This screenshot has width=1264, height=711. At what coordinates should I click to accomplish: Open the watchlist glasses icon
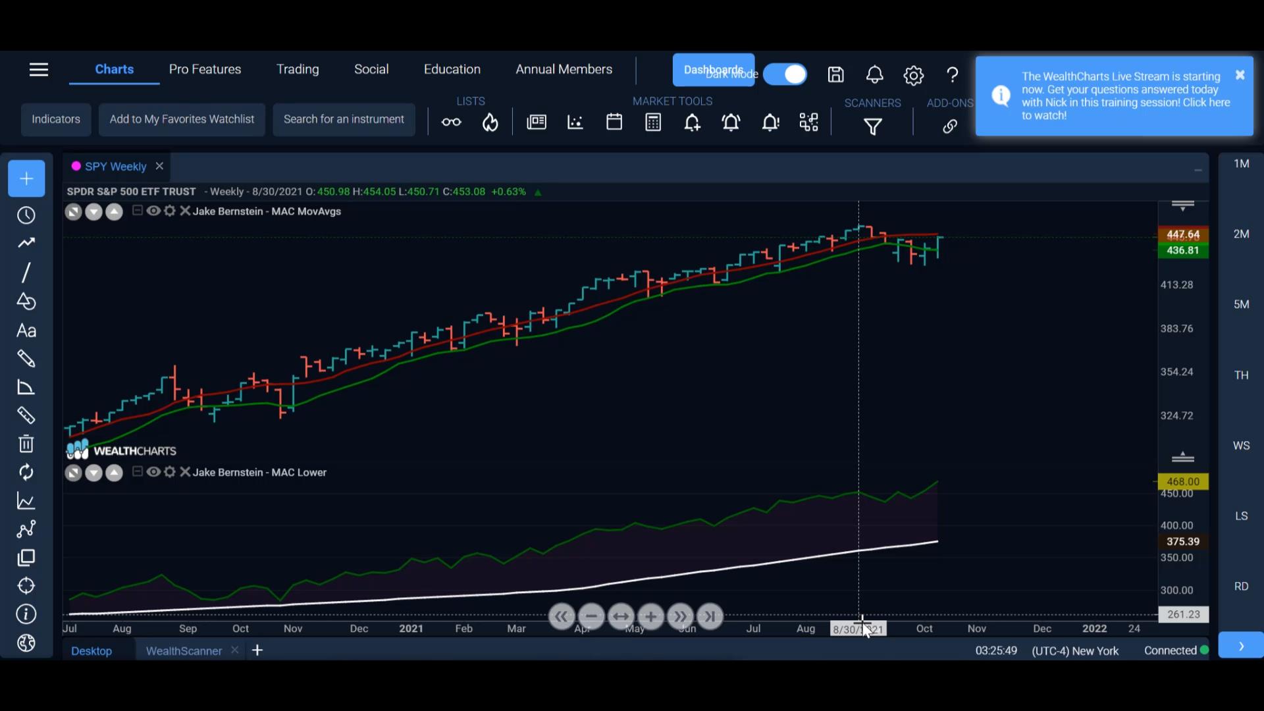pyautogui.click(x=451, y=122)
